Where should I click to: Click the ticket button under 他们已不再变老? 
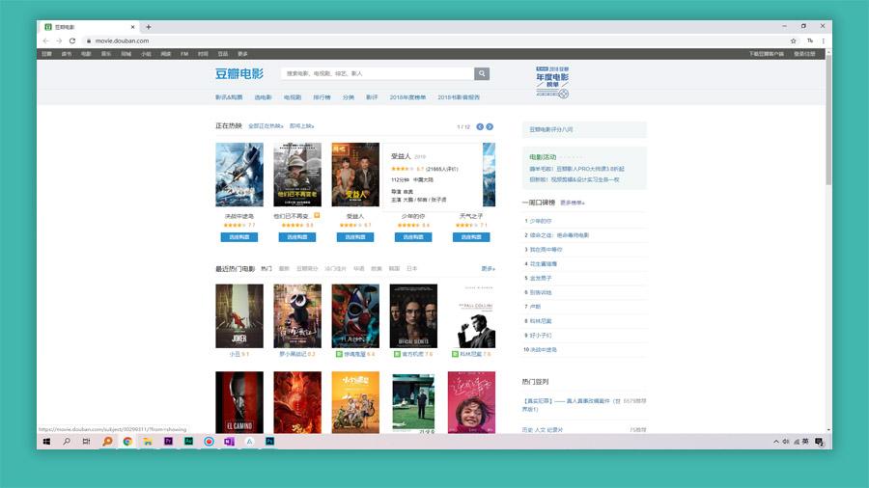click(297, 237)
